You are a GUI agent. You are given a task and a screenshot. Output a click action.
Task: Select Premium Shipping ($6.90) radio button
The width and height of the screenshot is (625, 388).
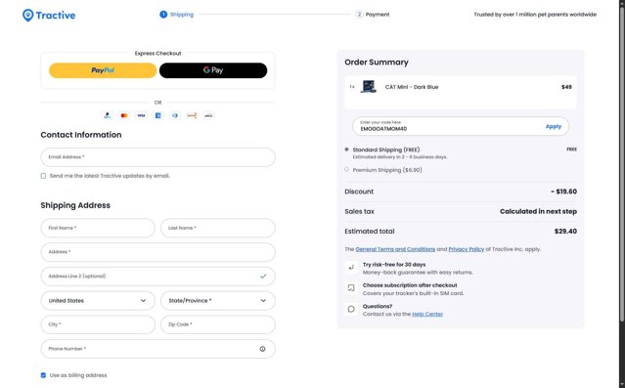346,170
